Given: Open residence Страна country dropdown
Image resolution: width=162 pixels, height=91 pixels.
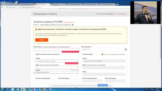Looking at the screenshot, I should coord(57,61).
